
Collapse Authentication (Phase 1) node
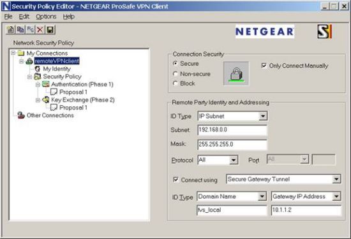38,85
